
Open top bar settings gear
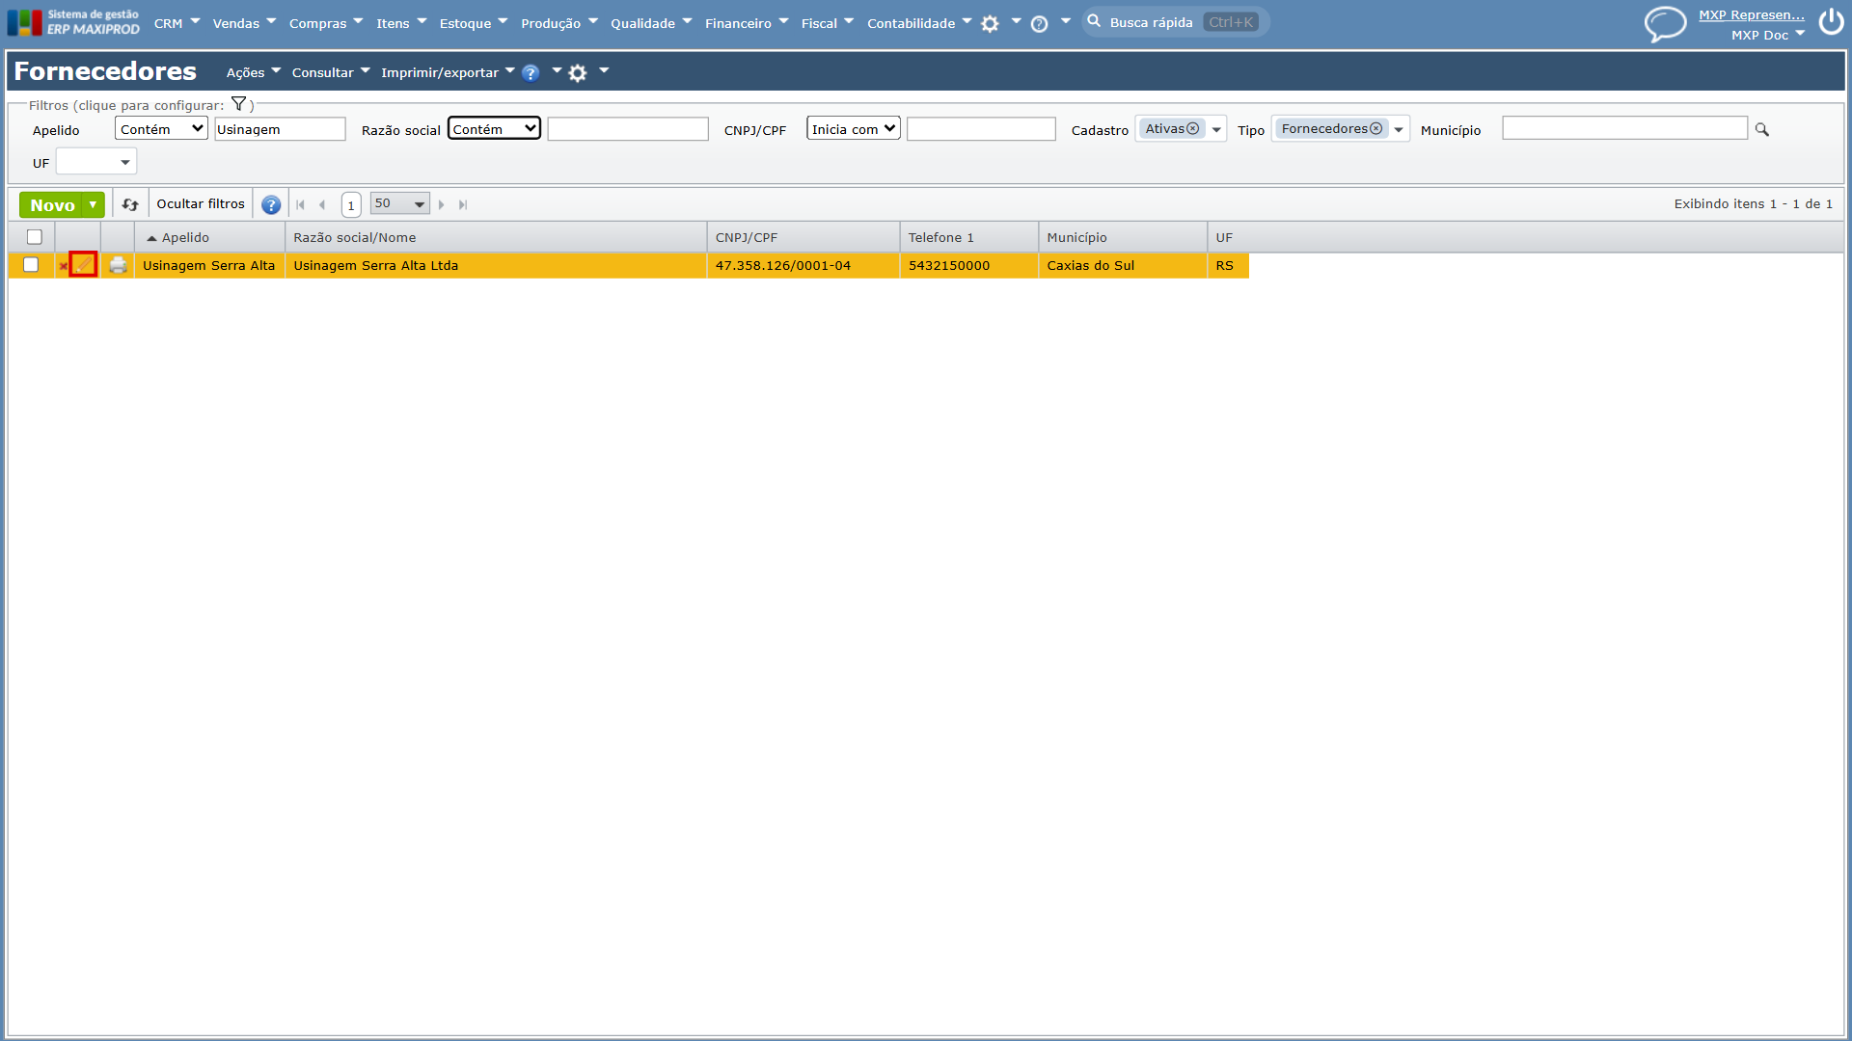pos(990,24)
